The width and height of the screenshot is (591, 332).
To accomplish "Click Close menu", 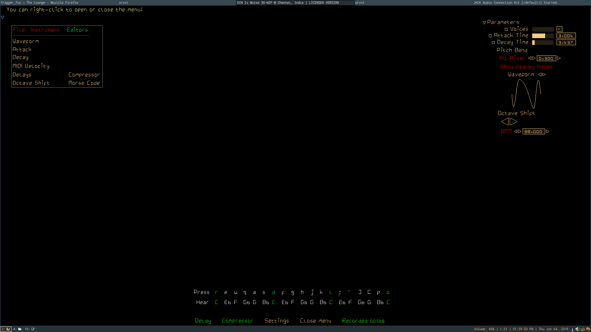I will click(316, 321).
